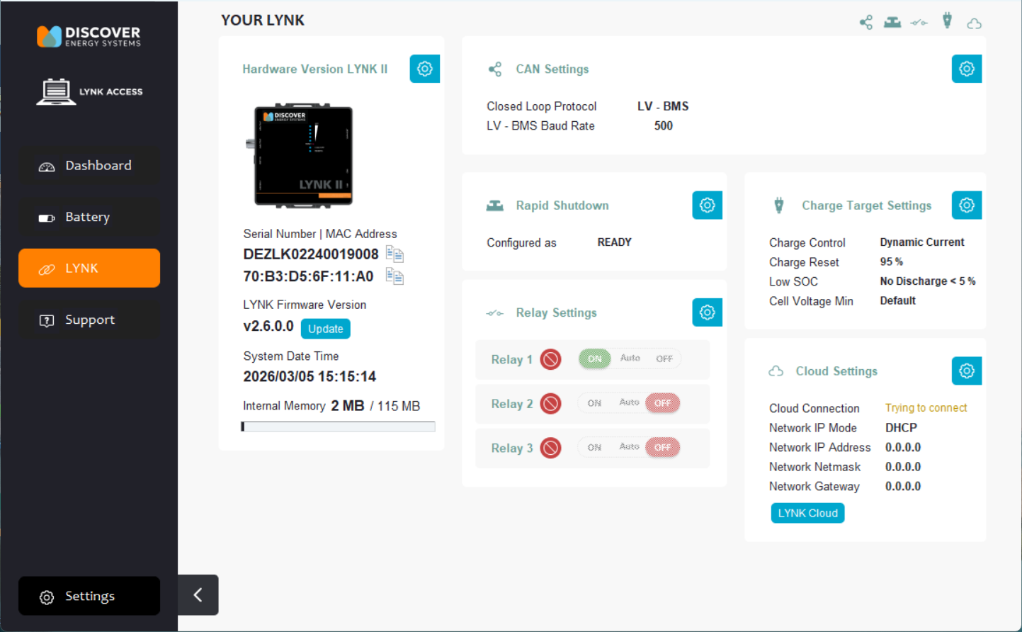The image size is (1022, 632).
Task: Click the cloud shortcut icon at top right
Action: 974,23
